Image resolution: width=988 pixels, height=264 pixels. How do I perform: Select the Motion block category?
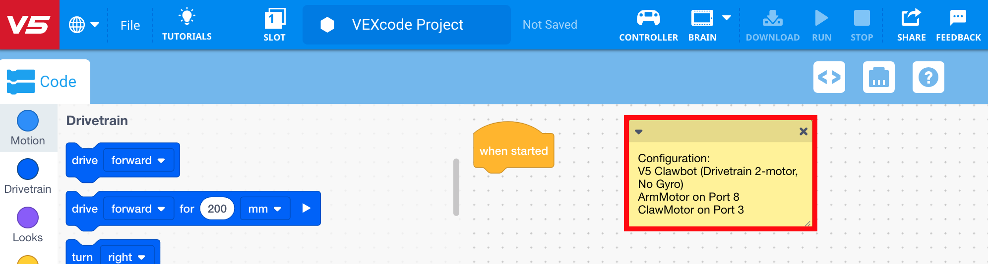28,128
